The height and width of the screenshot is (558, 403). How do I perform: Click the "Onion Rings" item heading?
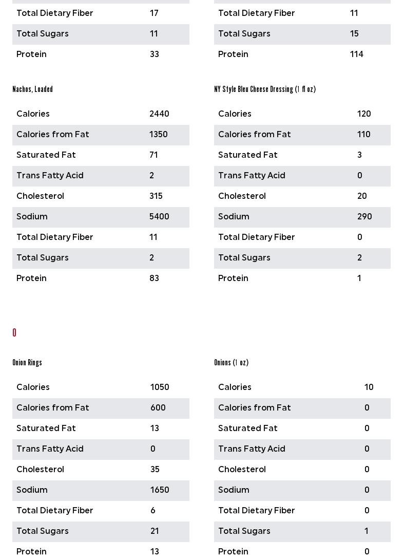coord(27,363)
